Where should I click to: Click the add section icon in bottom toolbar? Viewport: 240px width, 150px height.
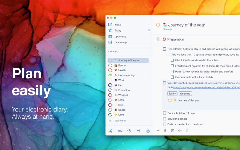point(165,130)
